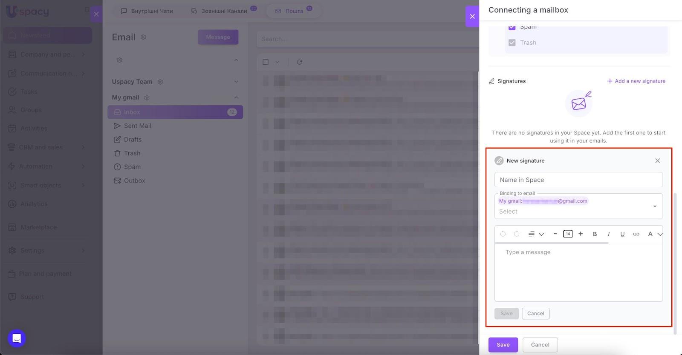Screen dimensions: 682x355
Task: Insert a link via toolbar icon
Action: [636, 234]
